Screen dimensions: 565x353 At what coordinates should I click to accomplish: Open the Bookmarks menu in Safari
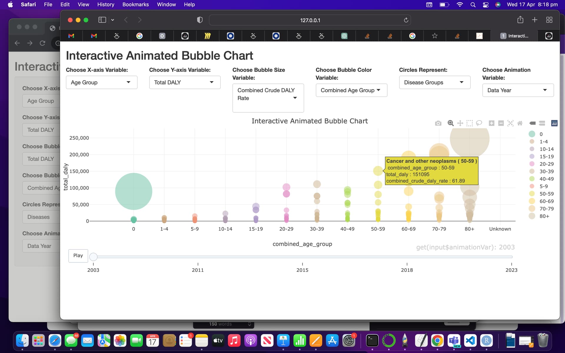coord(135,4)
